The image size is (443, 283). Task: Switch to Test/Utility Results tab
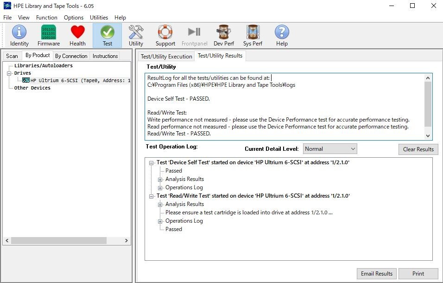(220, 56)
